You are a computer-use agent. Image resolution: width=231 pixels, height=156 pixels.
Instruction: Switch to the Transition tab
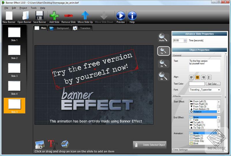click(82, 28)
